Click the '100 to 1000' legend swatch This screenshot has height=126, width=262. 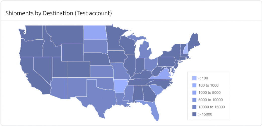coord(194,85)
